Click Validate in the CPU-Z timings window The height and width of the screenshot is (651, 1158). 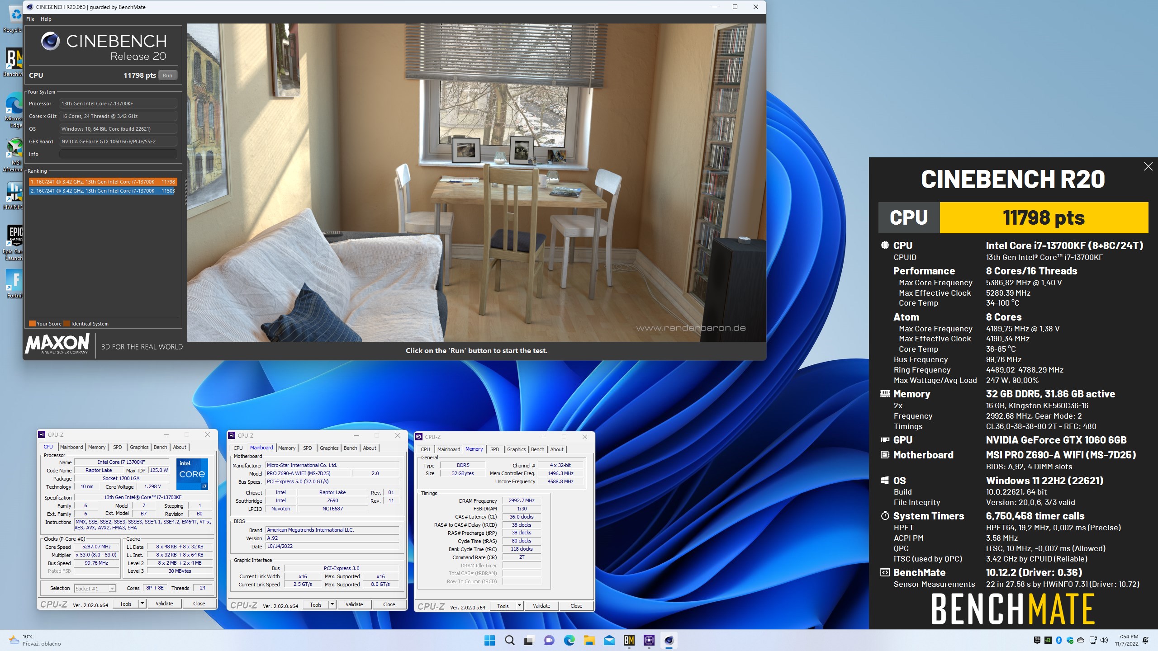pos(541,606)
